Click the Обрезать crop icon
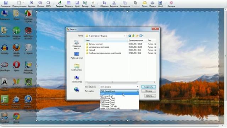The height and width of the screenshot is (128, 227). point(104,3)
